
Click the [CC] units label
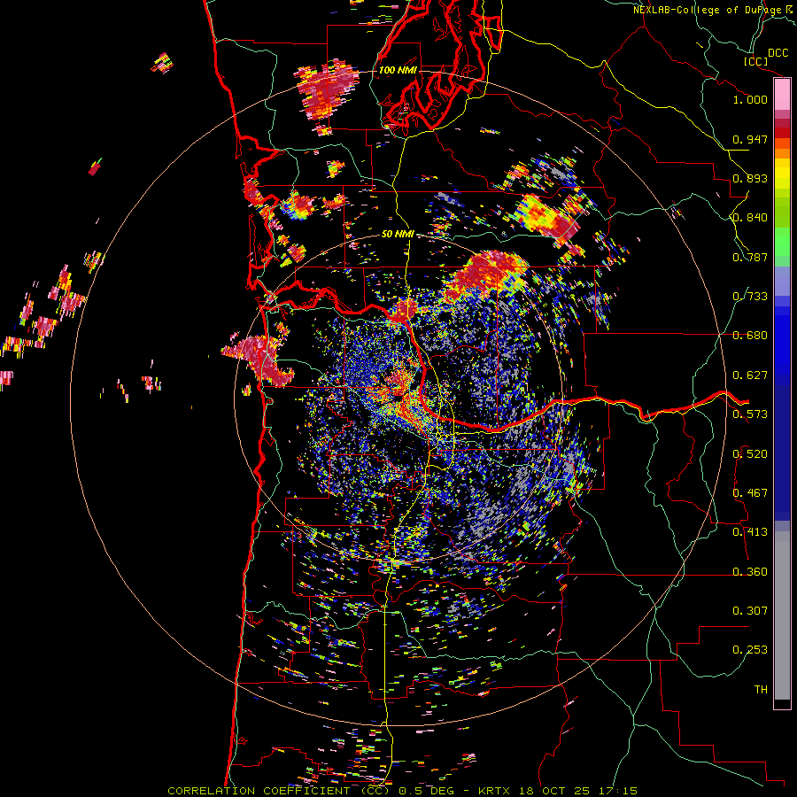pos(754,61)
